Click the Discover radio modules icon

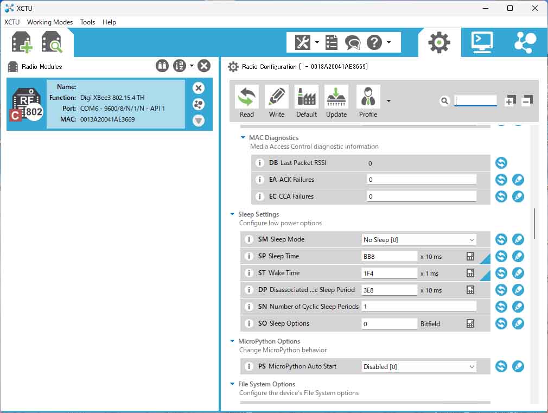(x=52, y=42)
